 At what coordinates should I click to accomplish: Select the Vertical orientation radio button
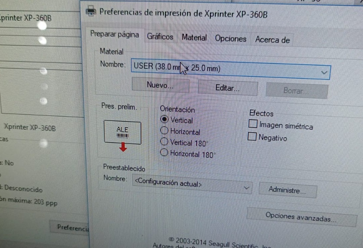tap(164, 119)
